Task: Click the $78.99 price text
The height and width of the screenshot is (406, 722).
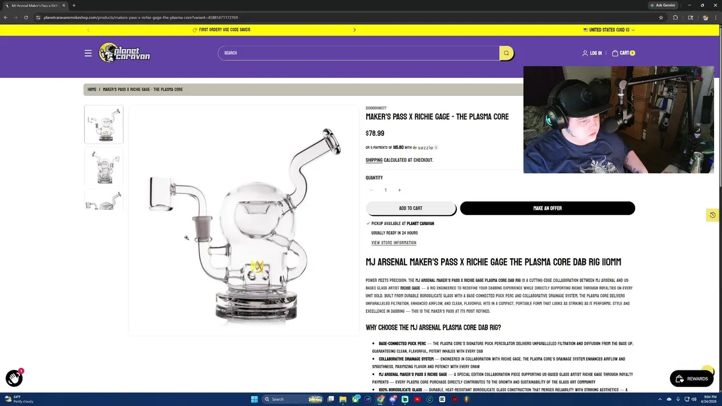Action: [375, 134]
